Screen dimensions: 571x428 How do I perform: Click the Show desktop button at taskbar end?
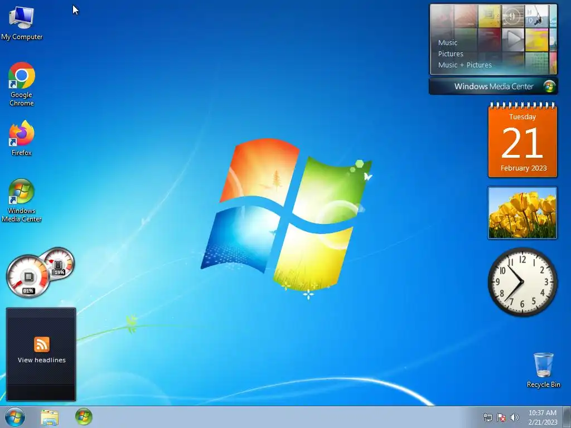(567, 417)
